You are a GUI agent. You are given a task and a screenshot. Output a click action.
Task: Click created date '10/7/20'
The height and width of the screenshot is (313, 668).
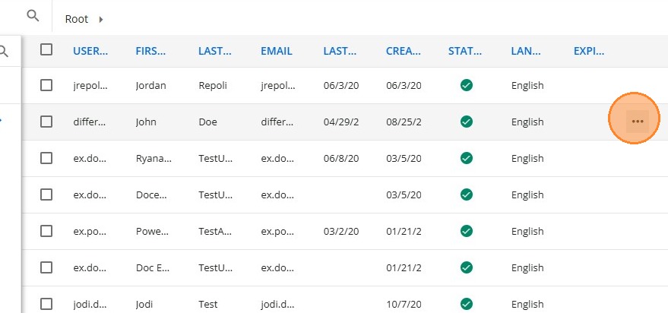coord(404,305)
